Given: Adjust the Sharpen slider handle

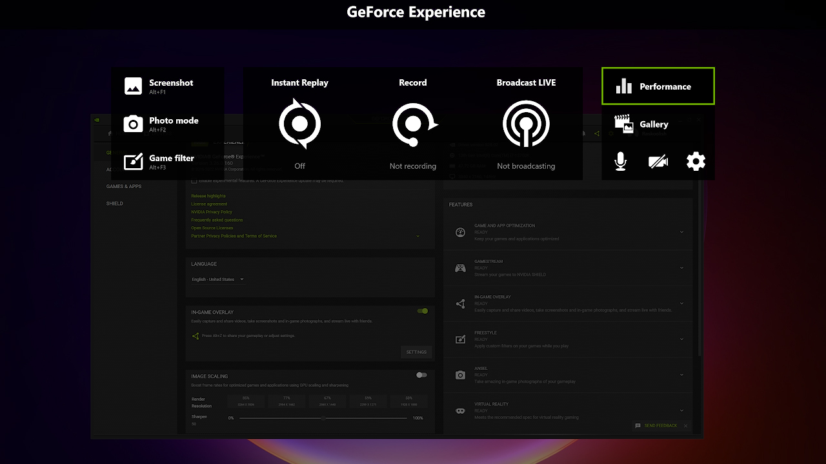Looking at the screenshot, I should [x=323, y=418].
